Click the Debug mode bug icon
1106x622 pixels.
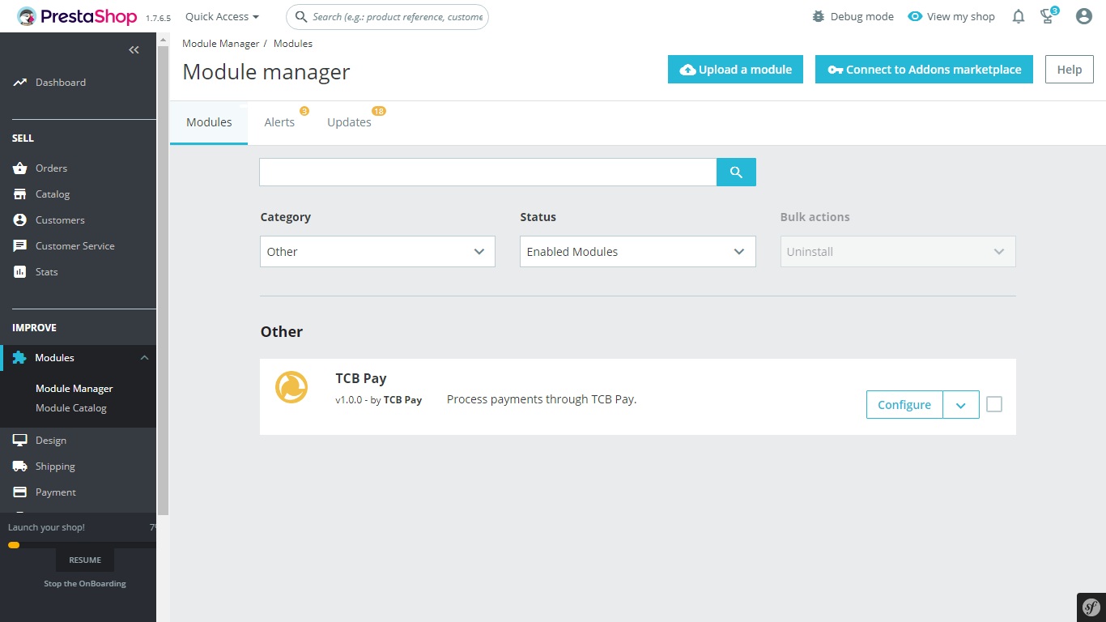pos(819,16)
